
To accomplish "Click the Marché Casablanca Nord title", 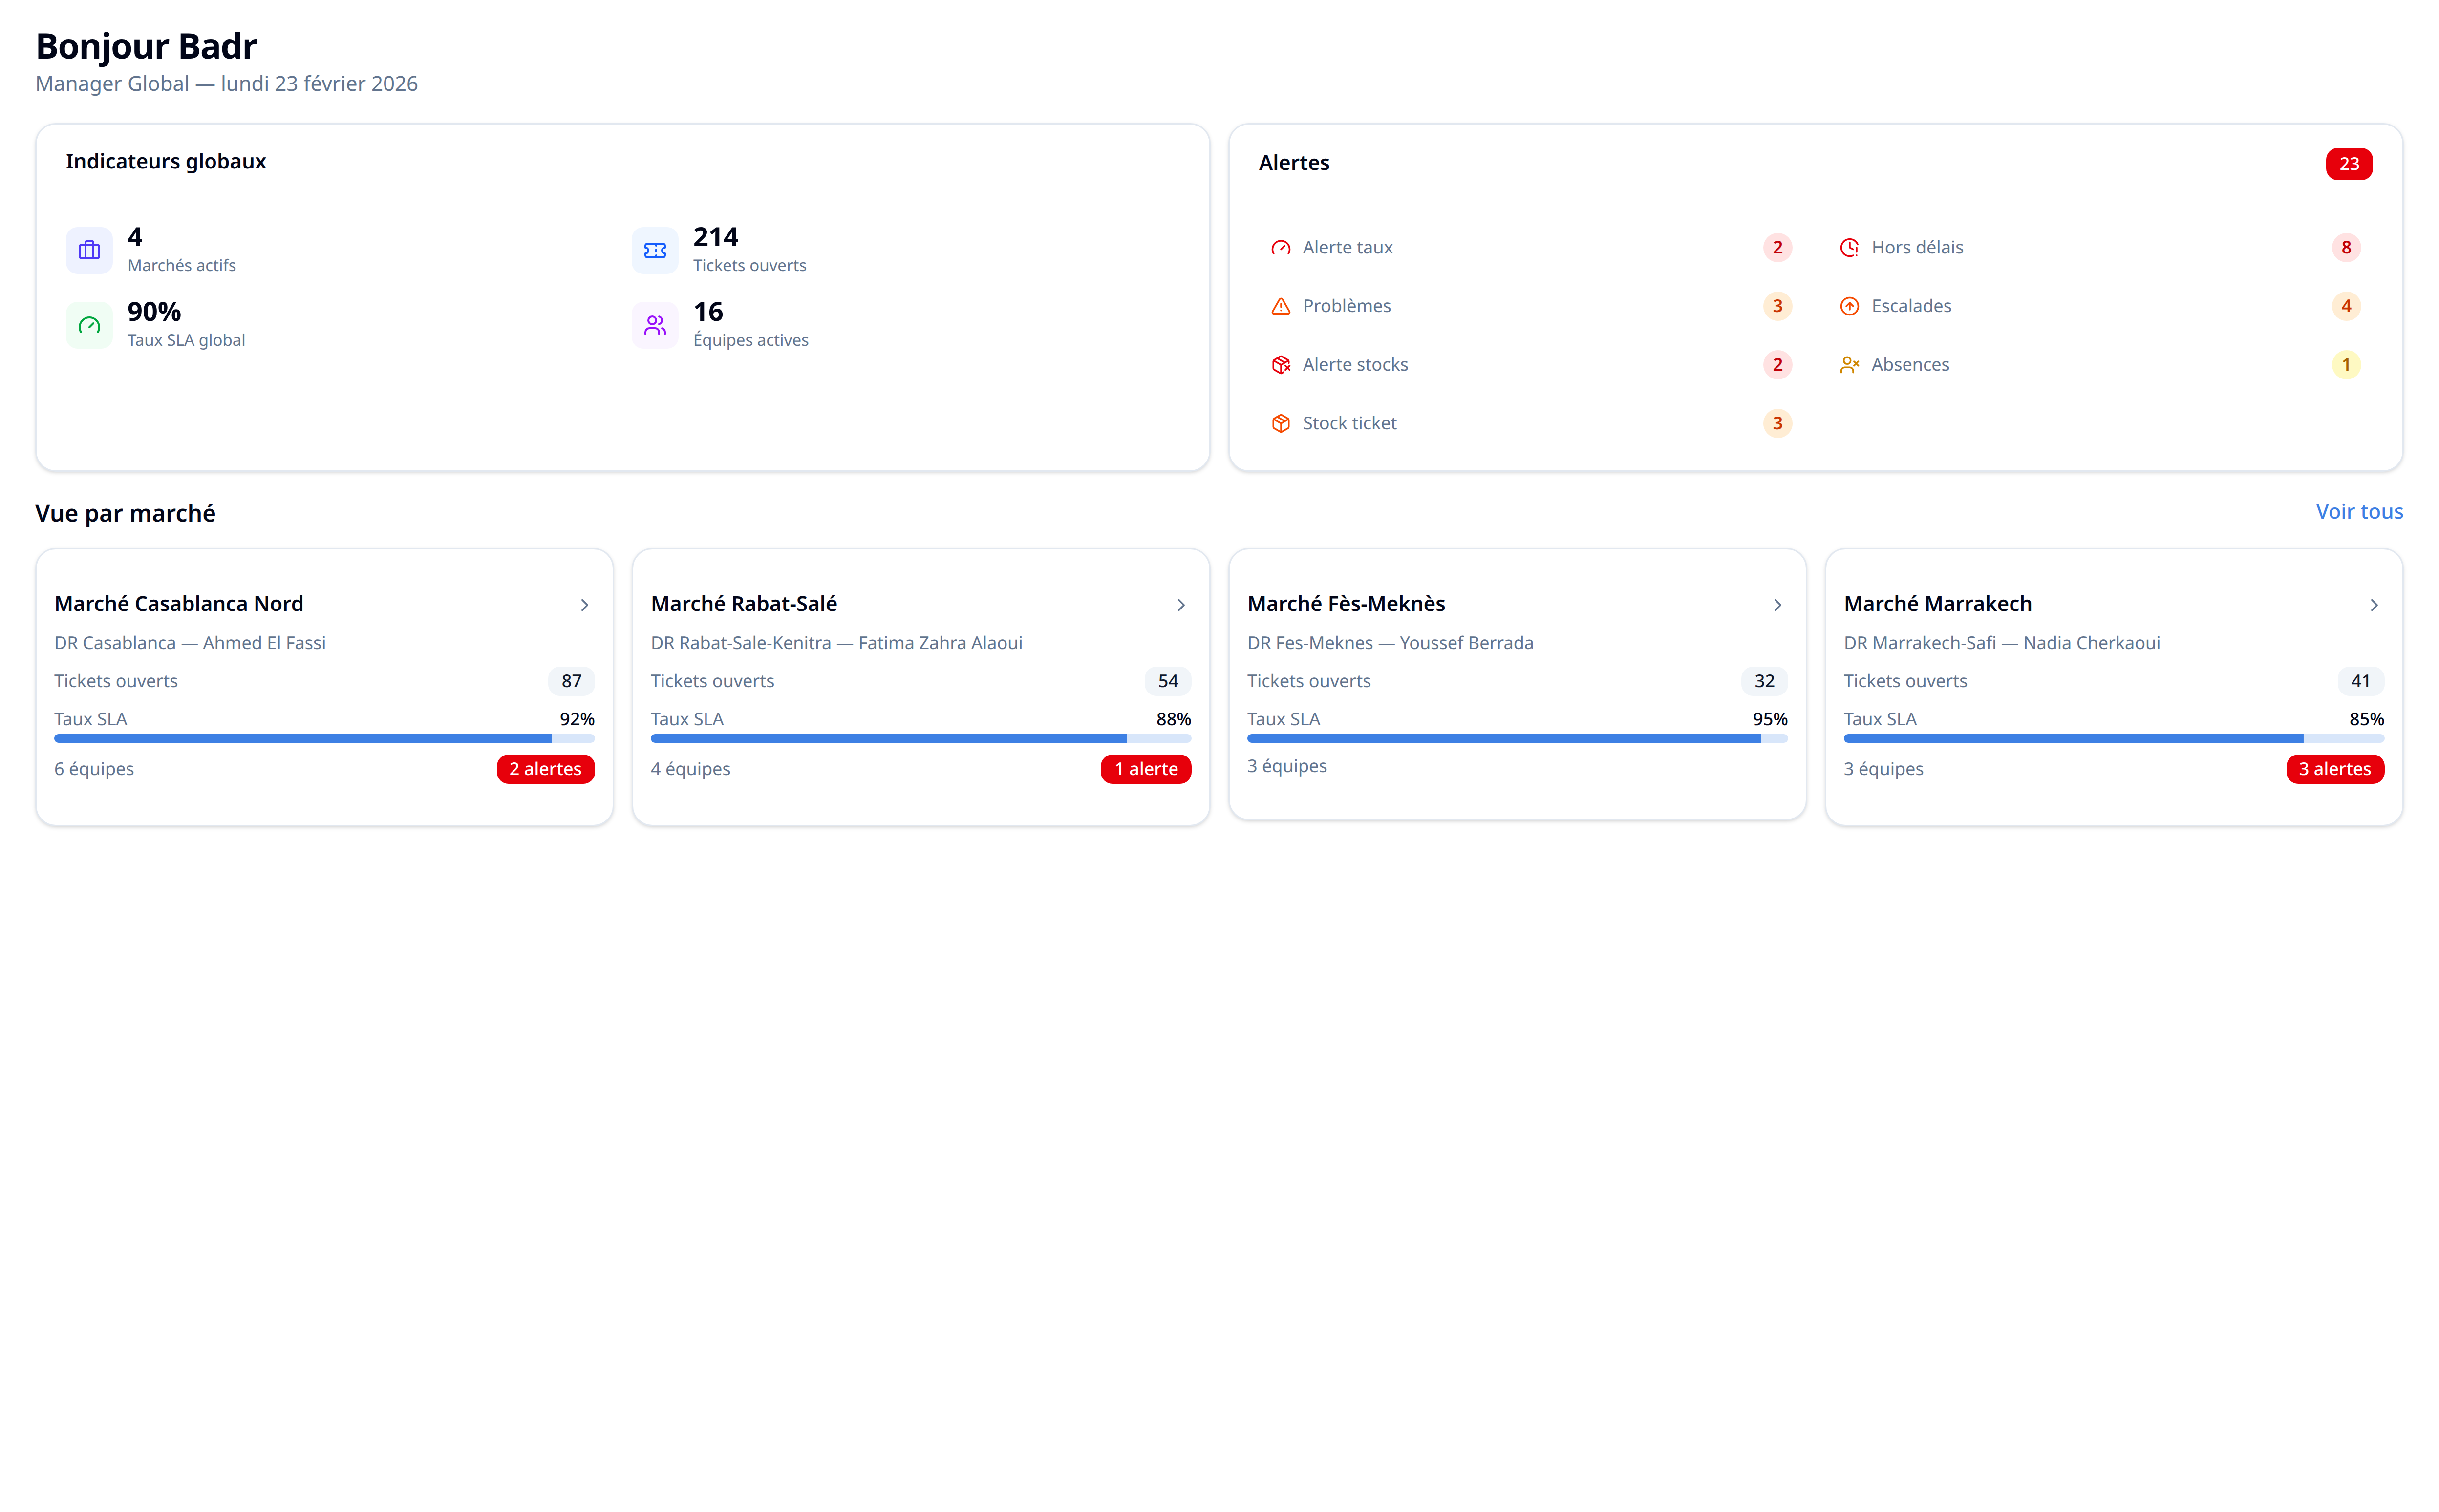I will coord(179,604).
